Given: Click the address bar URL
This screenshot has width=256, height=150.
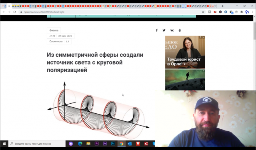Looking at the screenshot, I should point(44,12).
